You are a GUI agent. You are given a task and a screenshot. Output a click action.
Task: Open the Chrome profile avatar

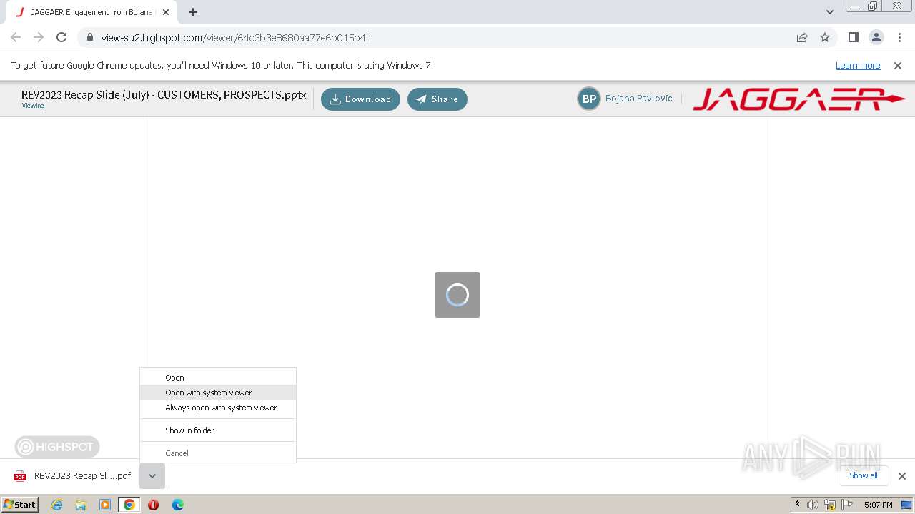pyautogui.click(x=876, y=37)
